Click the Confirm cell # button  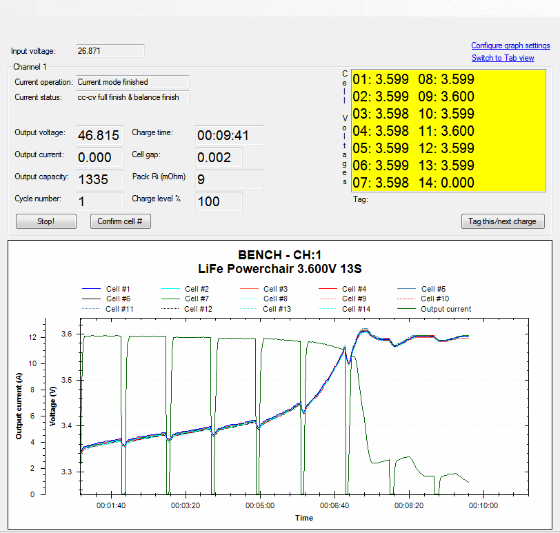[x=120, y=221]
